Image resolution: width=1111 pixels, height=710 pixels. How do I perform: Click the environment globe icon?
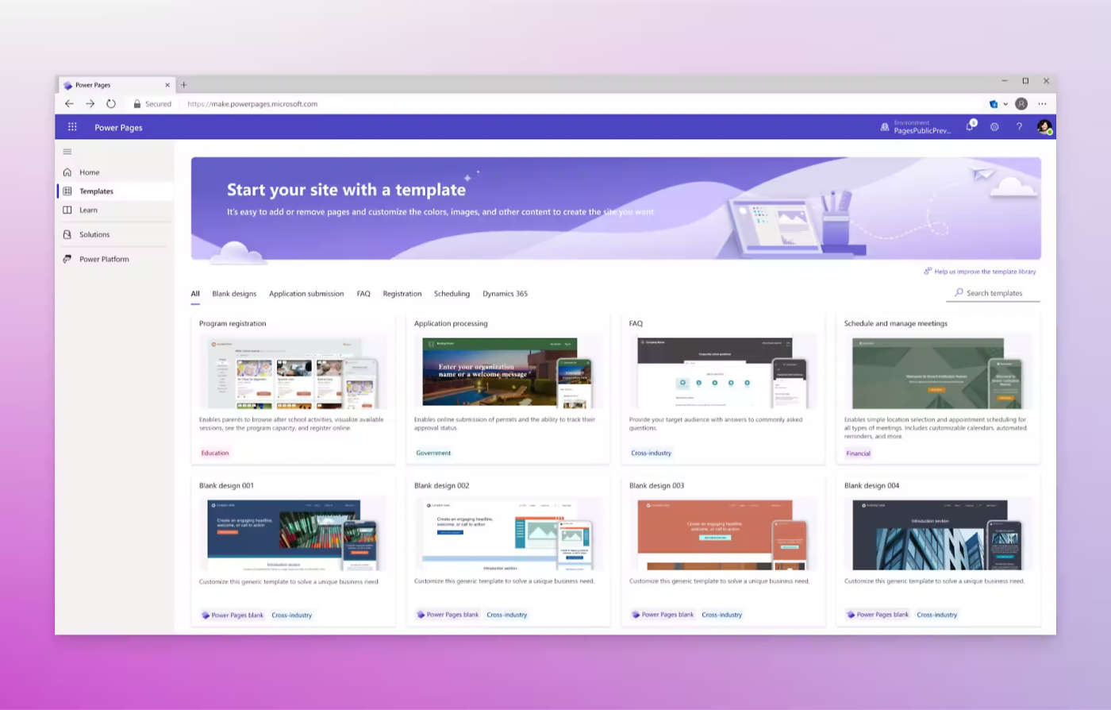[885, 127]
